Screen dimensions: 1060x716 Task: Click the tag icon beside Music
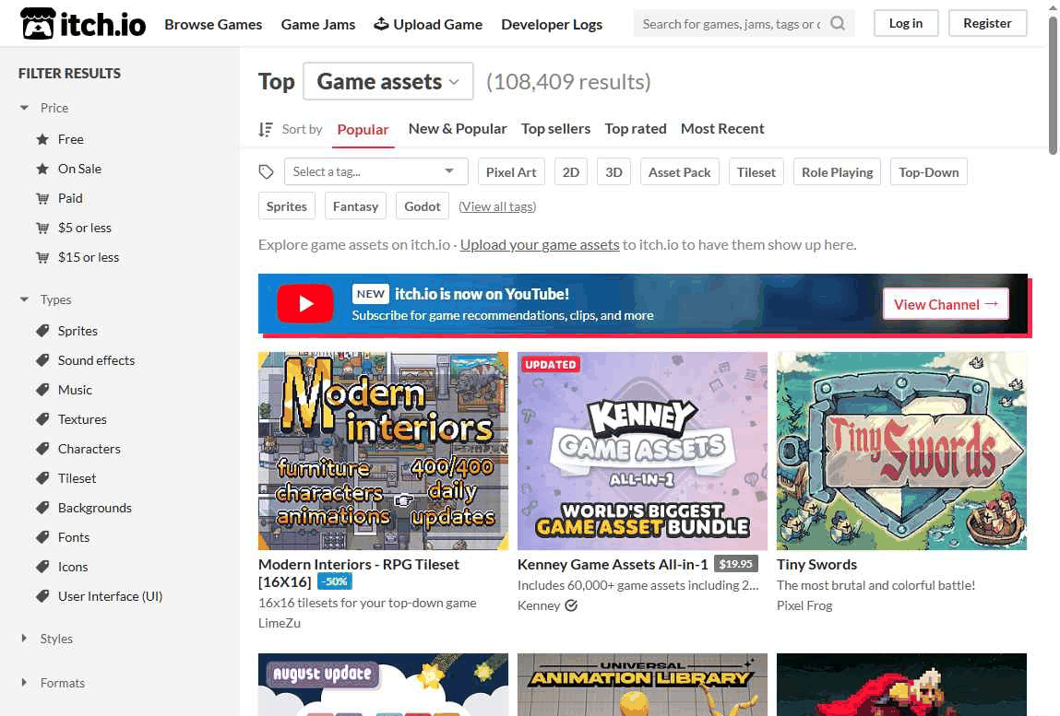[42, 390]
